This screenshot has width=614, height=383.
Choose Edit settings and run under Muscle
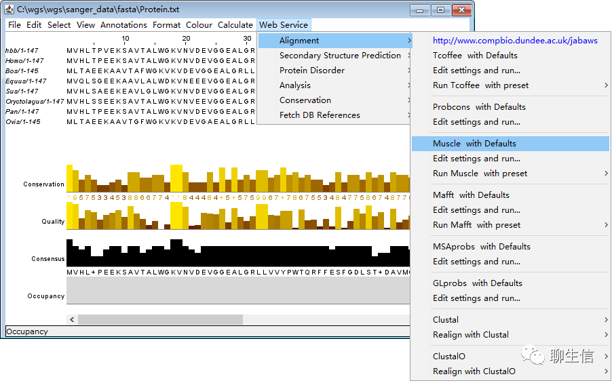pyautogui.click(x=511, y=159)
